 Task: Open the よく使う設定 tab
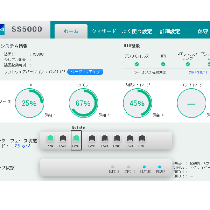[137, 31]
